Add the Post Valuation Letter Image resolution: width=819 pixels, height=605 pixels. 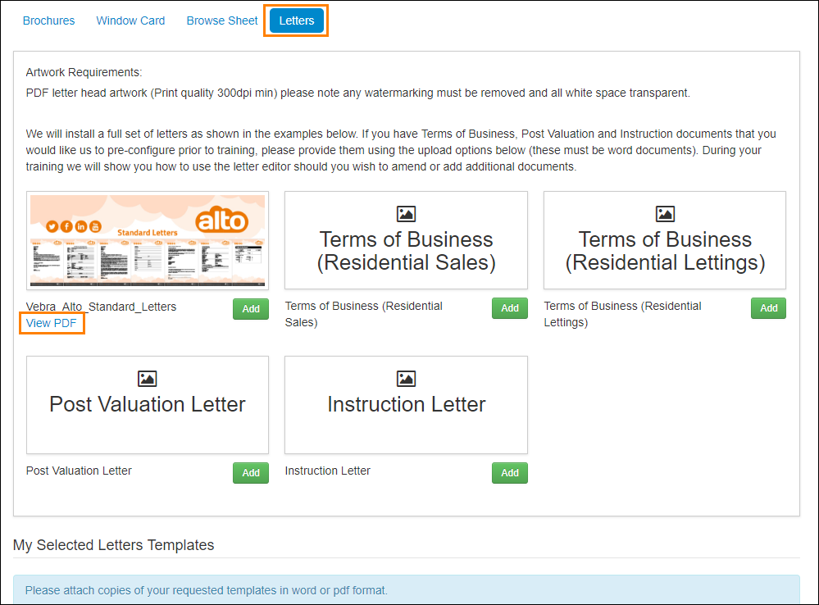[251, 473]
